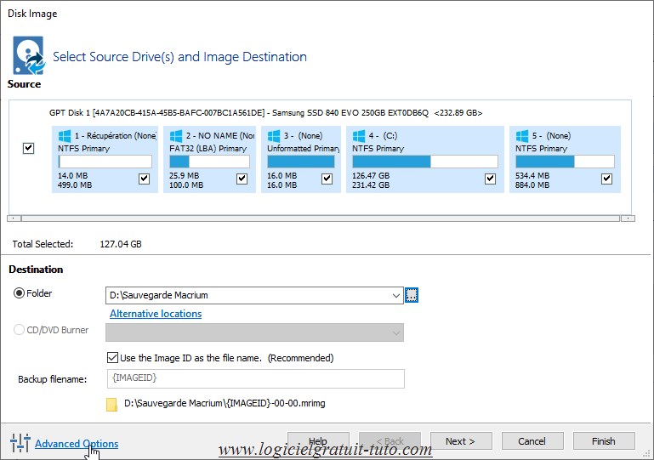Image resolution: width=654 pixels, height=460 pixels.
Task: Select the Folder destination radio button
Action: point(19,293)
